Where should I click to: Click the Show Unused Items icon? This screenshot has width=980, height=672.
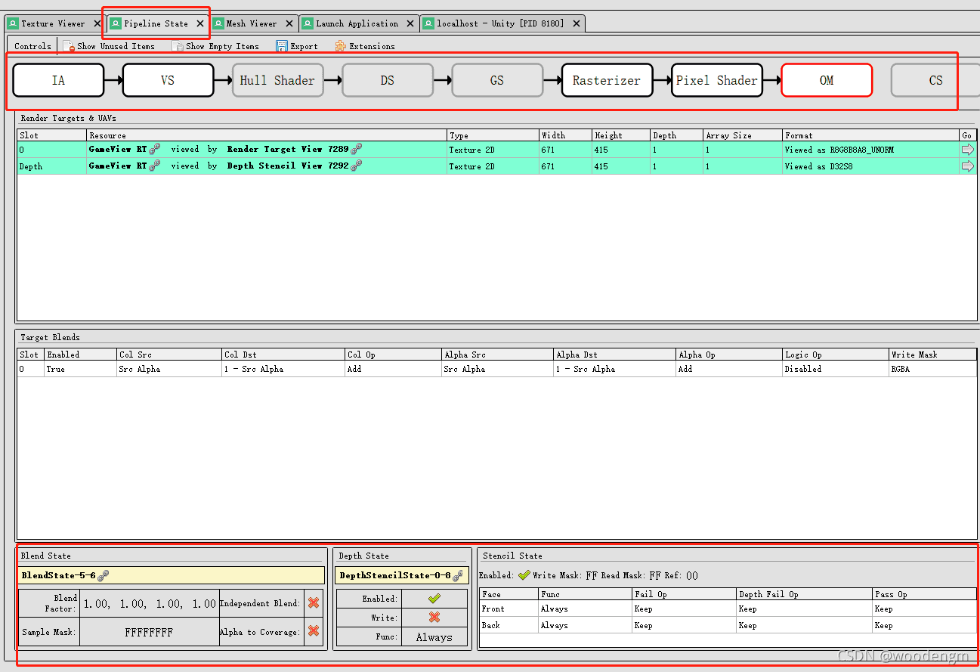pyautogui.click(x=69, y=46)
